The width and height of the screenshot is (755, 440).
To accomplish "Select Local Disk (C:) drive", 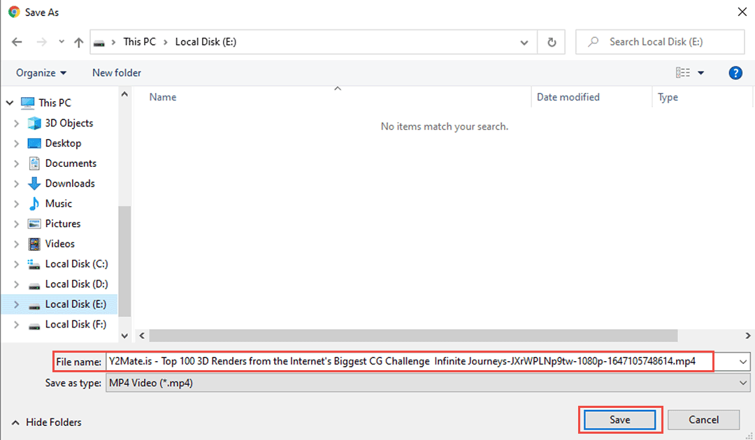I will click(x=77, y=265).
